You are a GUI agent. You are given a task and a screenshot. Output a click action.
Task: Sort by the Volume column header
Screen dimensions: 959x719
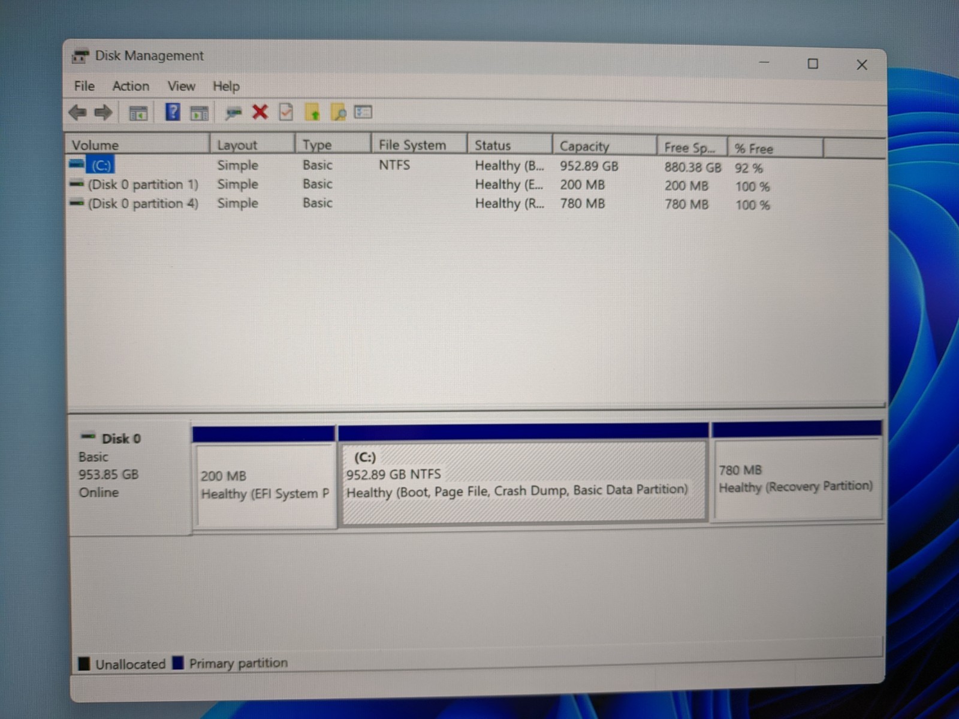pos(137,145)
